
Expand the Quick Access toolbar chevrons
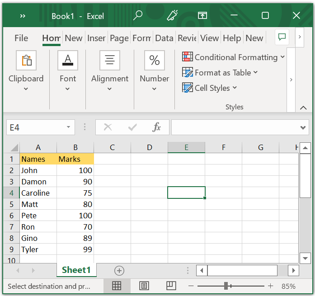23,16
